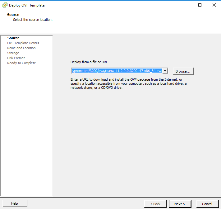This screenshot has width=221, height=209.
Task: Select the Storage wizard step
Action: point(13,53)
